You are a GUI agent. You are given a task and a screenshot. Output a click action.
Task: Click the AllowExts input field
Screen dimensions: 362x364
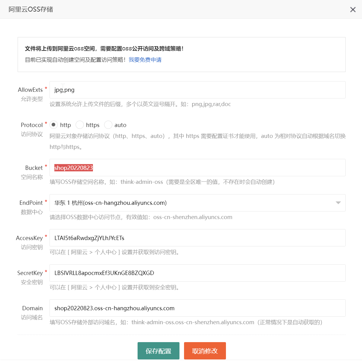[197, 90]
